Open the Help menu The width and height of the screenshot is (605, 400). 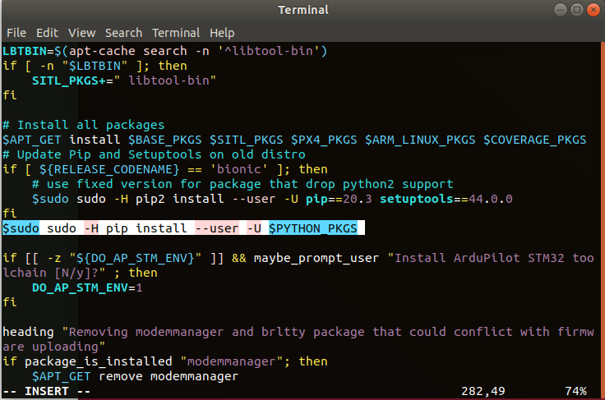tap(222, 33)
